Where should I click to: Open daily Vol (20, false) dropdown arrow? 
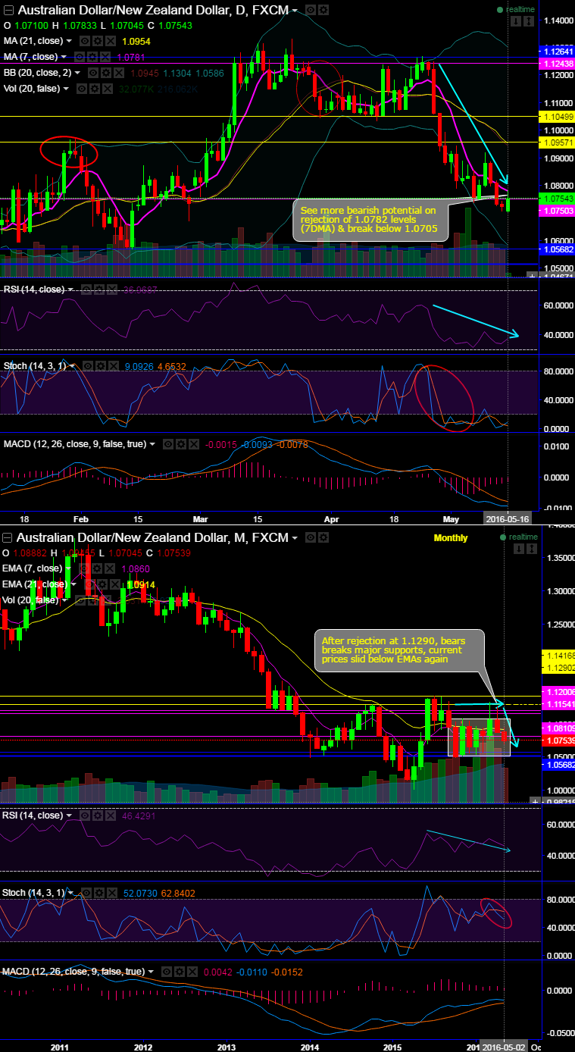(x=66, y=89)
